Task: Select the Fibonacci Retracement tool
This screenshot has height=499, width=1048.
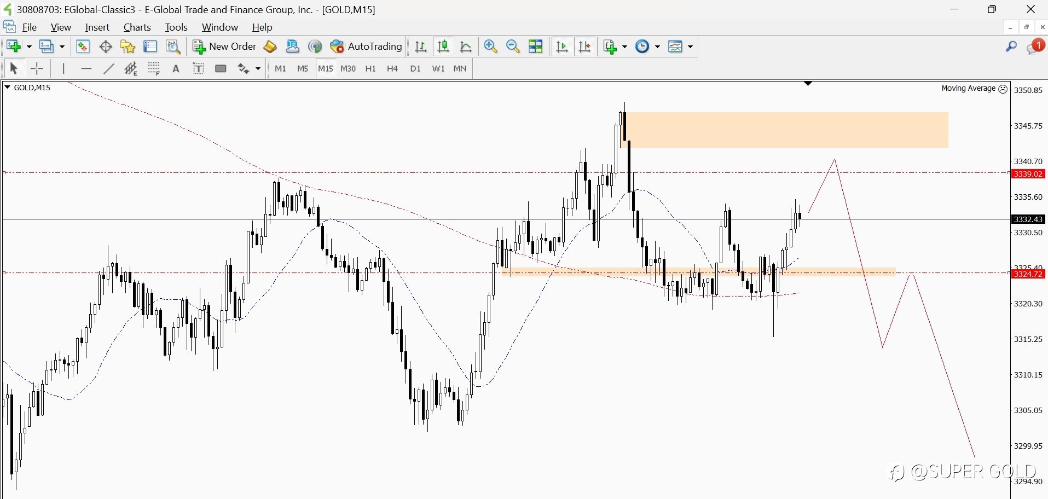Action: click(154, 68)
